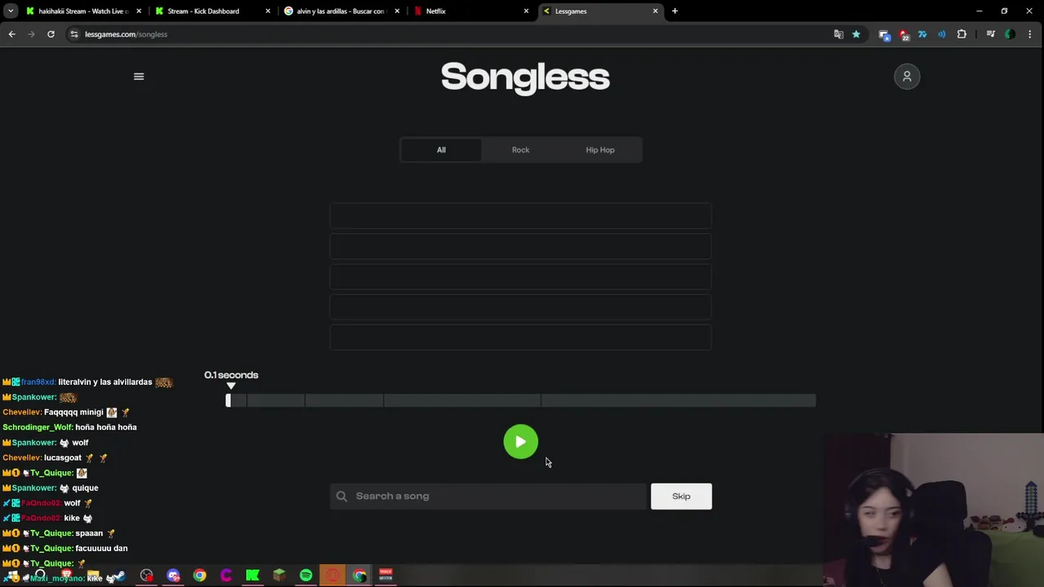Click the '0.1 seconds' time label
This screenshot has width=1044, height=587.
tap(231, 375)
